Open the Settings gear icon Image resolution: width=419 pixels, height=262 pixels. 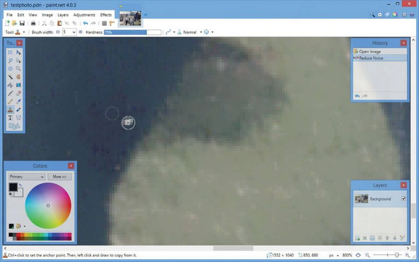pos(404,14)
